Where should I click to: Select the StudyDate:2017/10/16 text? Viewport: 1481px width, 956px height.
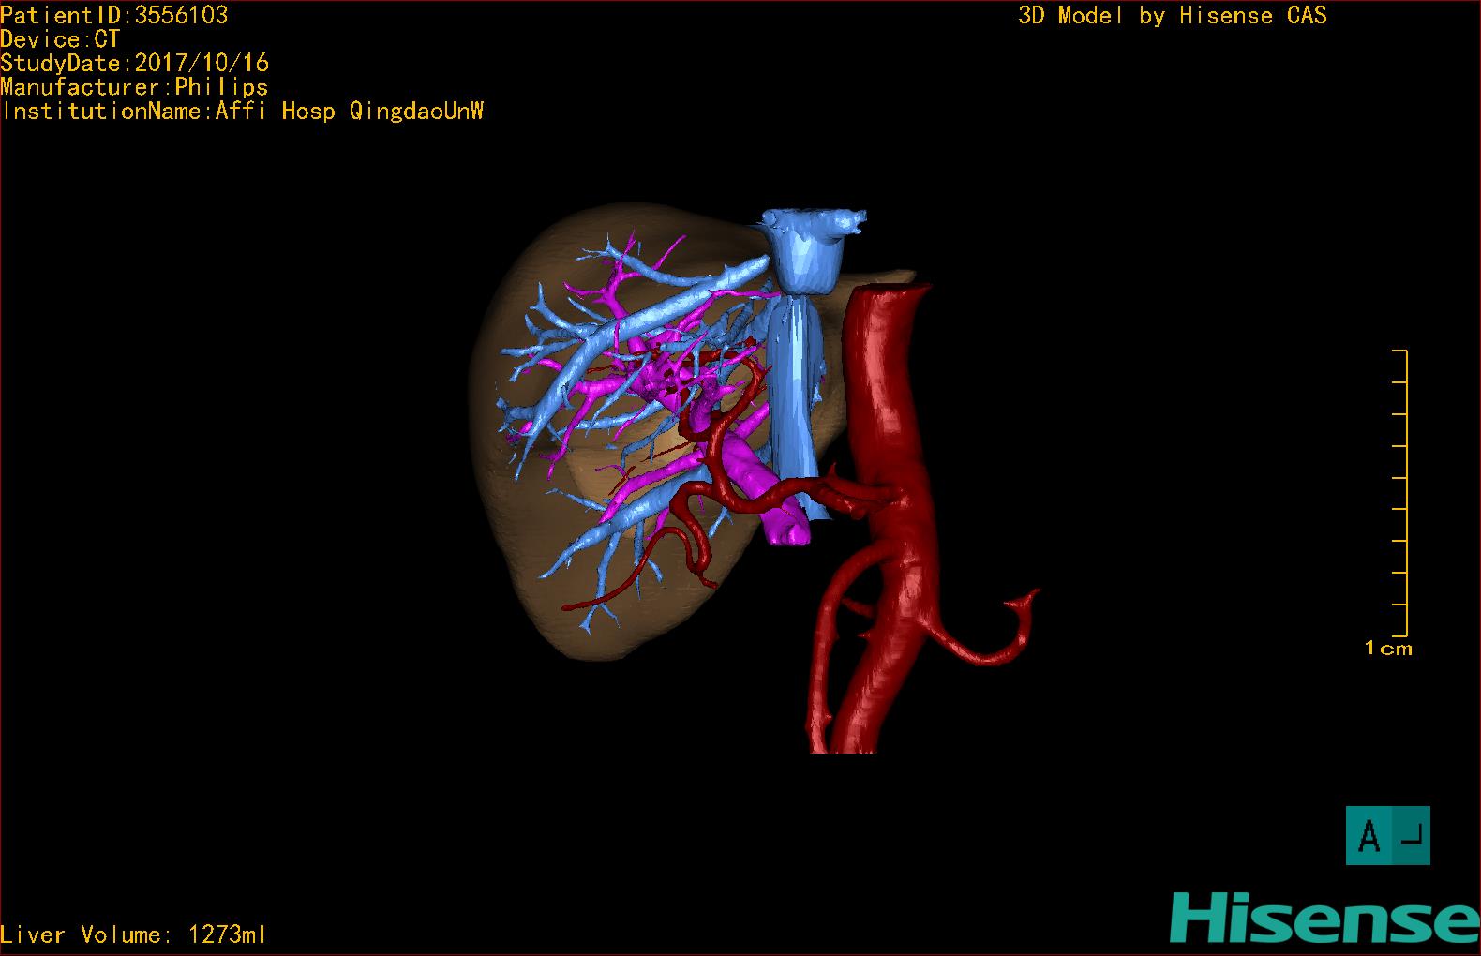(x=135, y=63)
